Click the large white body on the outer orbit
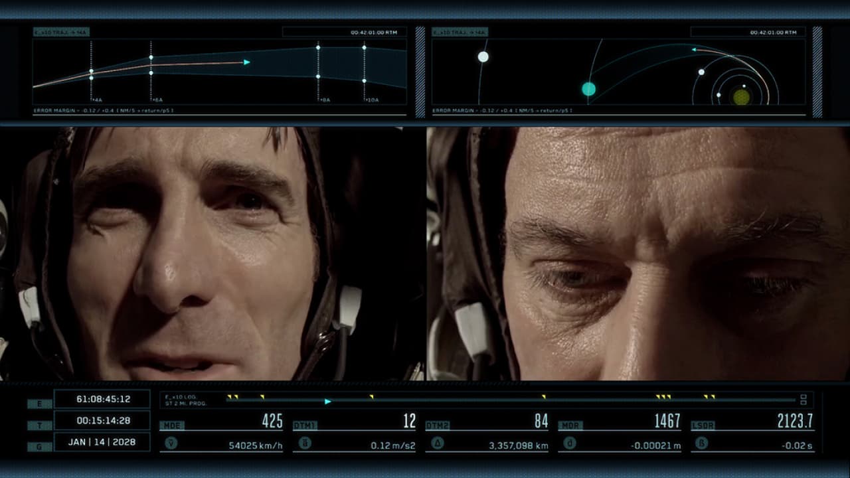 click(483, 56)
